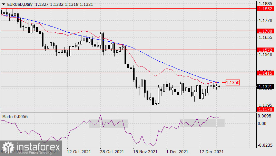The width and height of the screenshot is (276, 156).
Task: Click the OHLC values 1.1327 1.1332 1.1318 1.1321
Action: 64,4
